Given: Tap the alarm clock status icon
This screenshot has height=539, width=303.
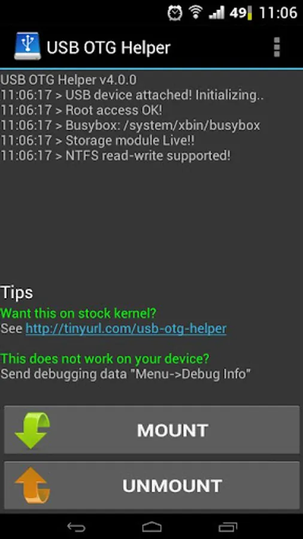Looking at the screenshot, I should click(x=175, y=13).
